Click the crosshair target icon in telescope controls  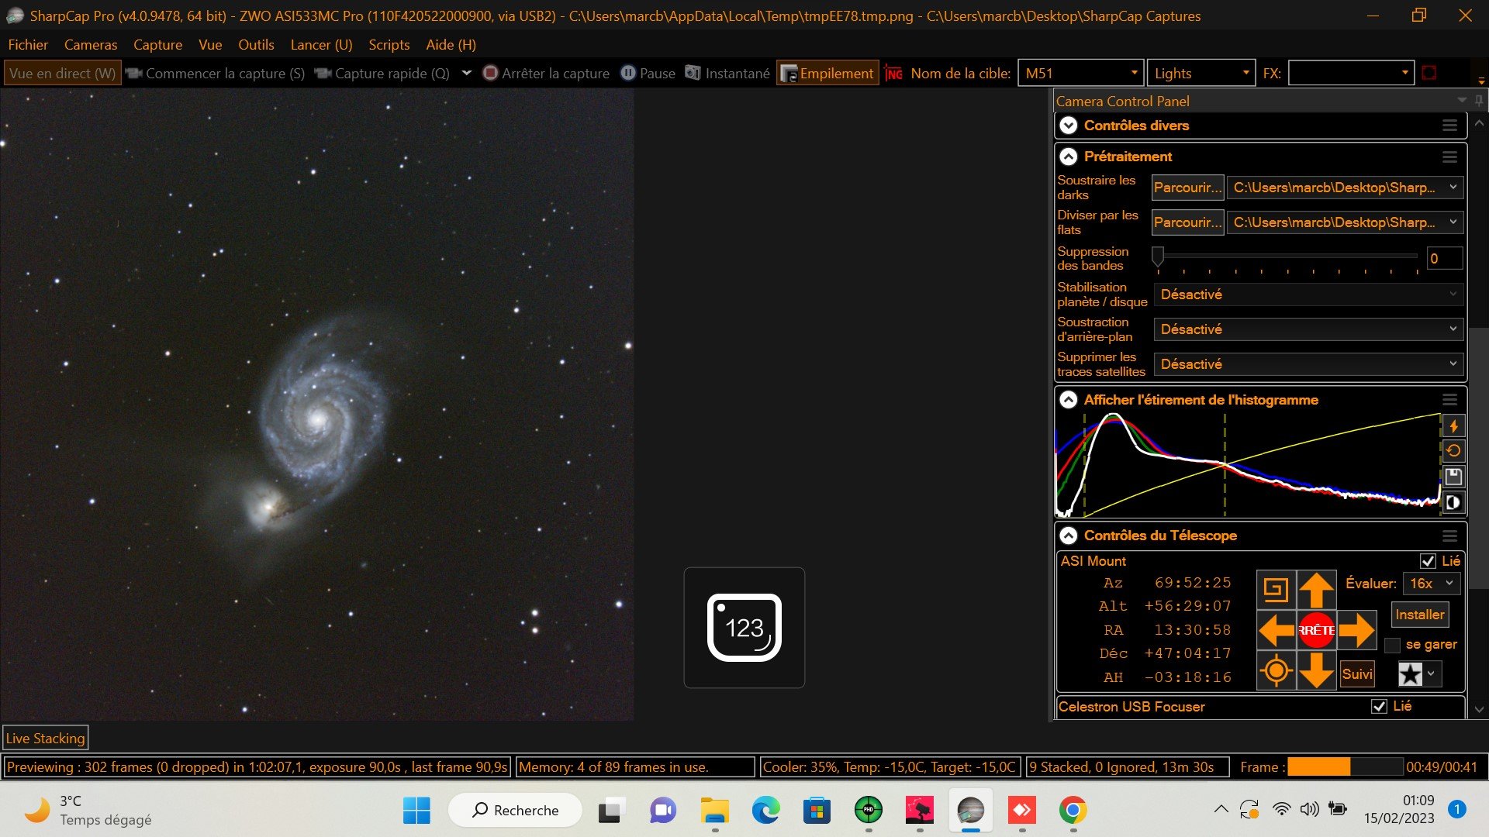pyautogui.click(x=1276, y=670)
